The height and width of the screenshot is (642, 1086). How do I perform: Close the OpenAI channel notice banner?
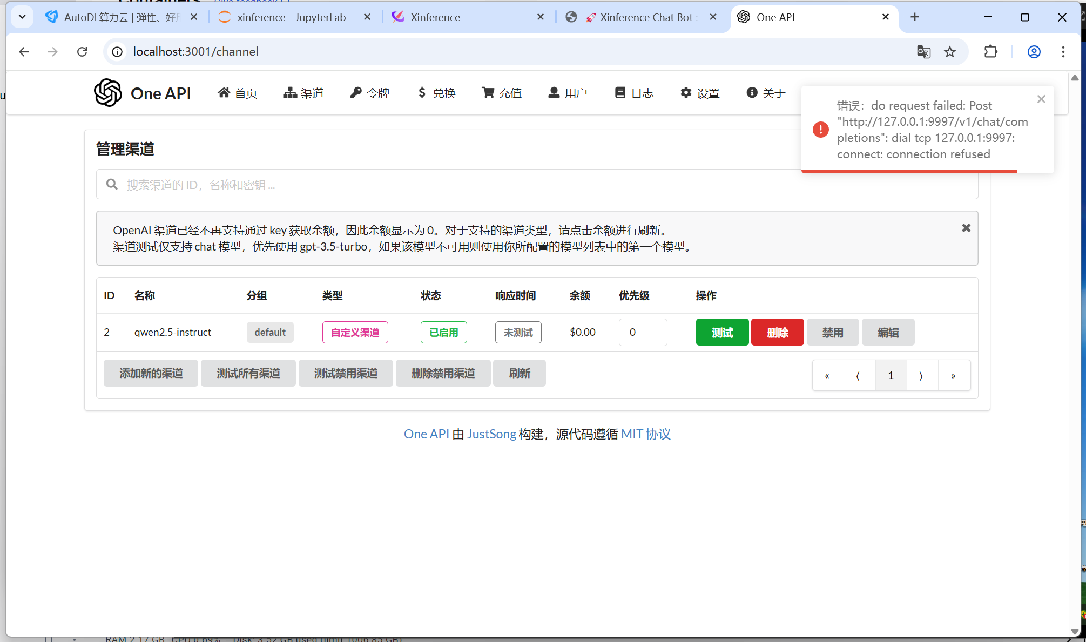pyautogui.click(x=966, y=228)
